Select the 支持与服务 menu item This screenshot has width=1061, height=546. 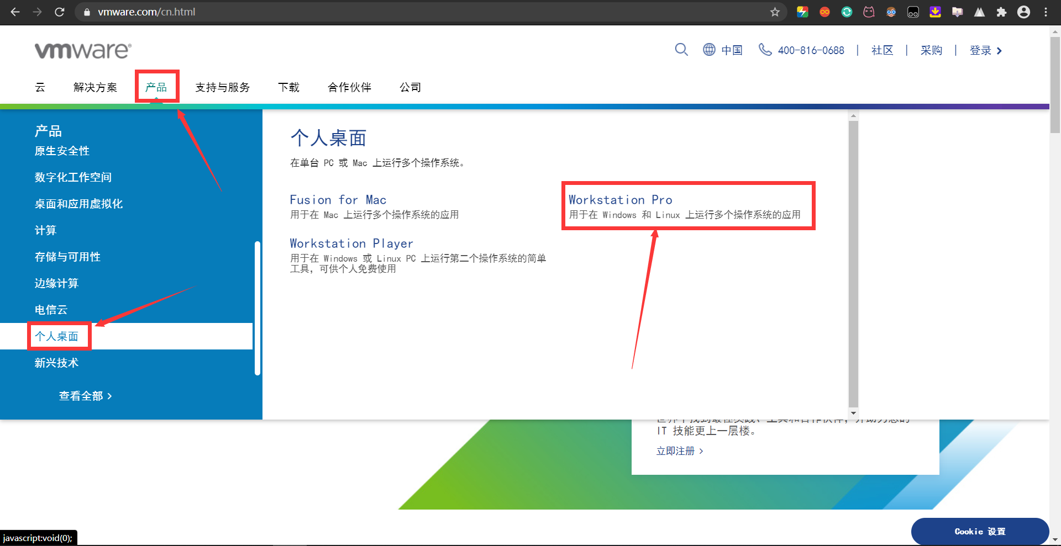coord(223,87)
